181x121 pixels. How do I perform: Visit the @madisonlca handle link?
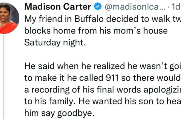point(135,7)
